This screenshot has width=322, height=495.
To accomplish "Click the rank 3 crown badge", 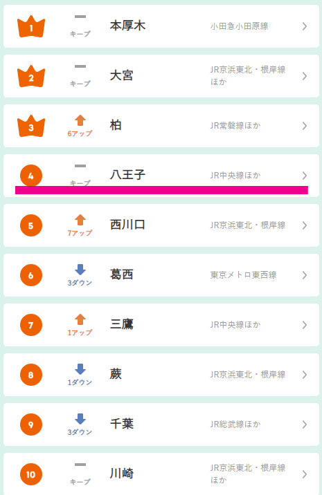I will (31, 126).
